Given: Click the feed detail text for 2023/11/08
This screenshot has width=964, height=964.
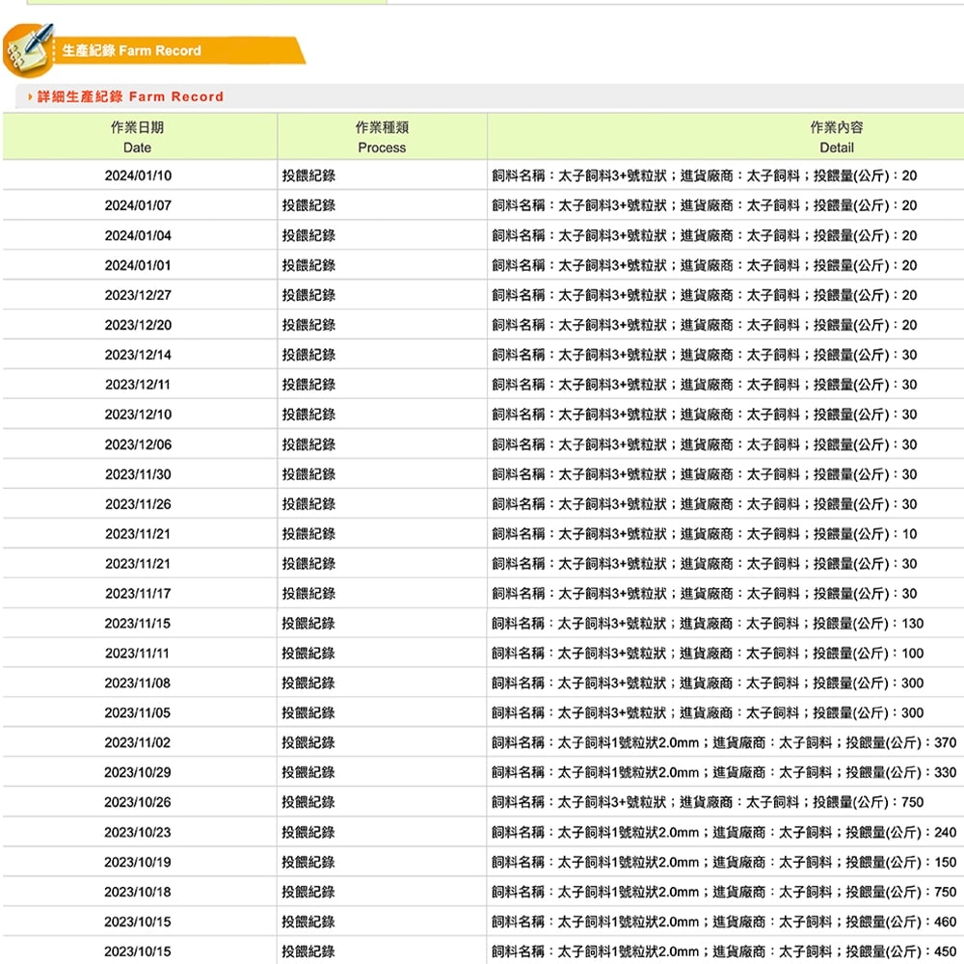Looking at the screenshot, I should tap(708, 683).
